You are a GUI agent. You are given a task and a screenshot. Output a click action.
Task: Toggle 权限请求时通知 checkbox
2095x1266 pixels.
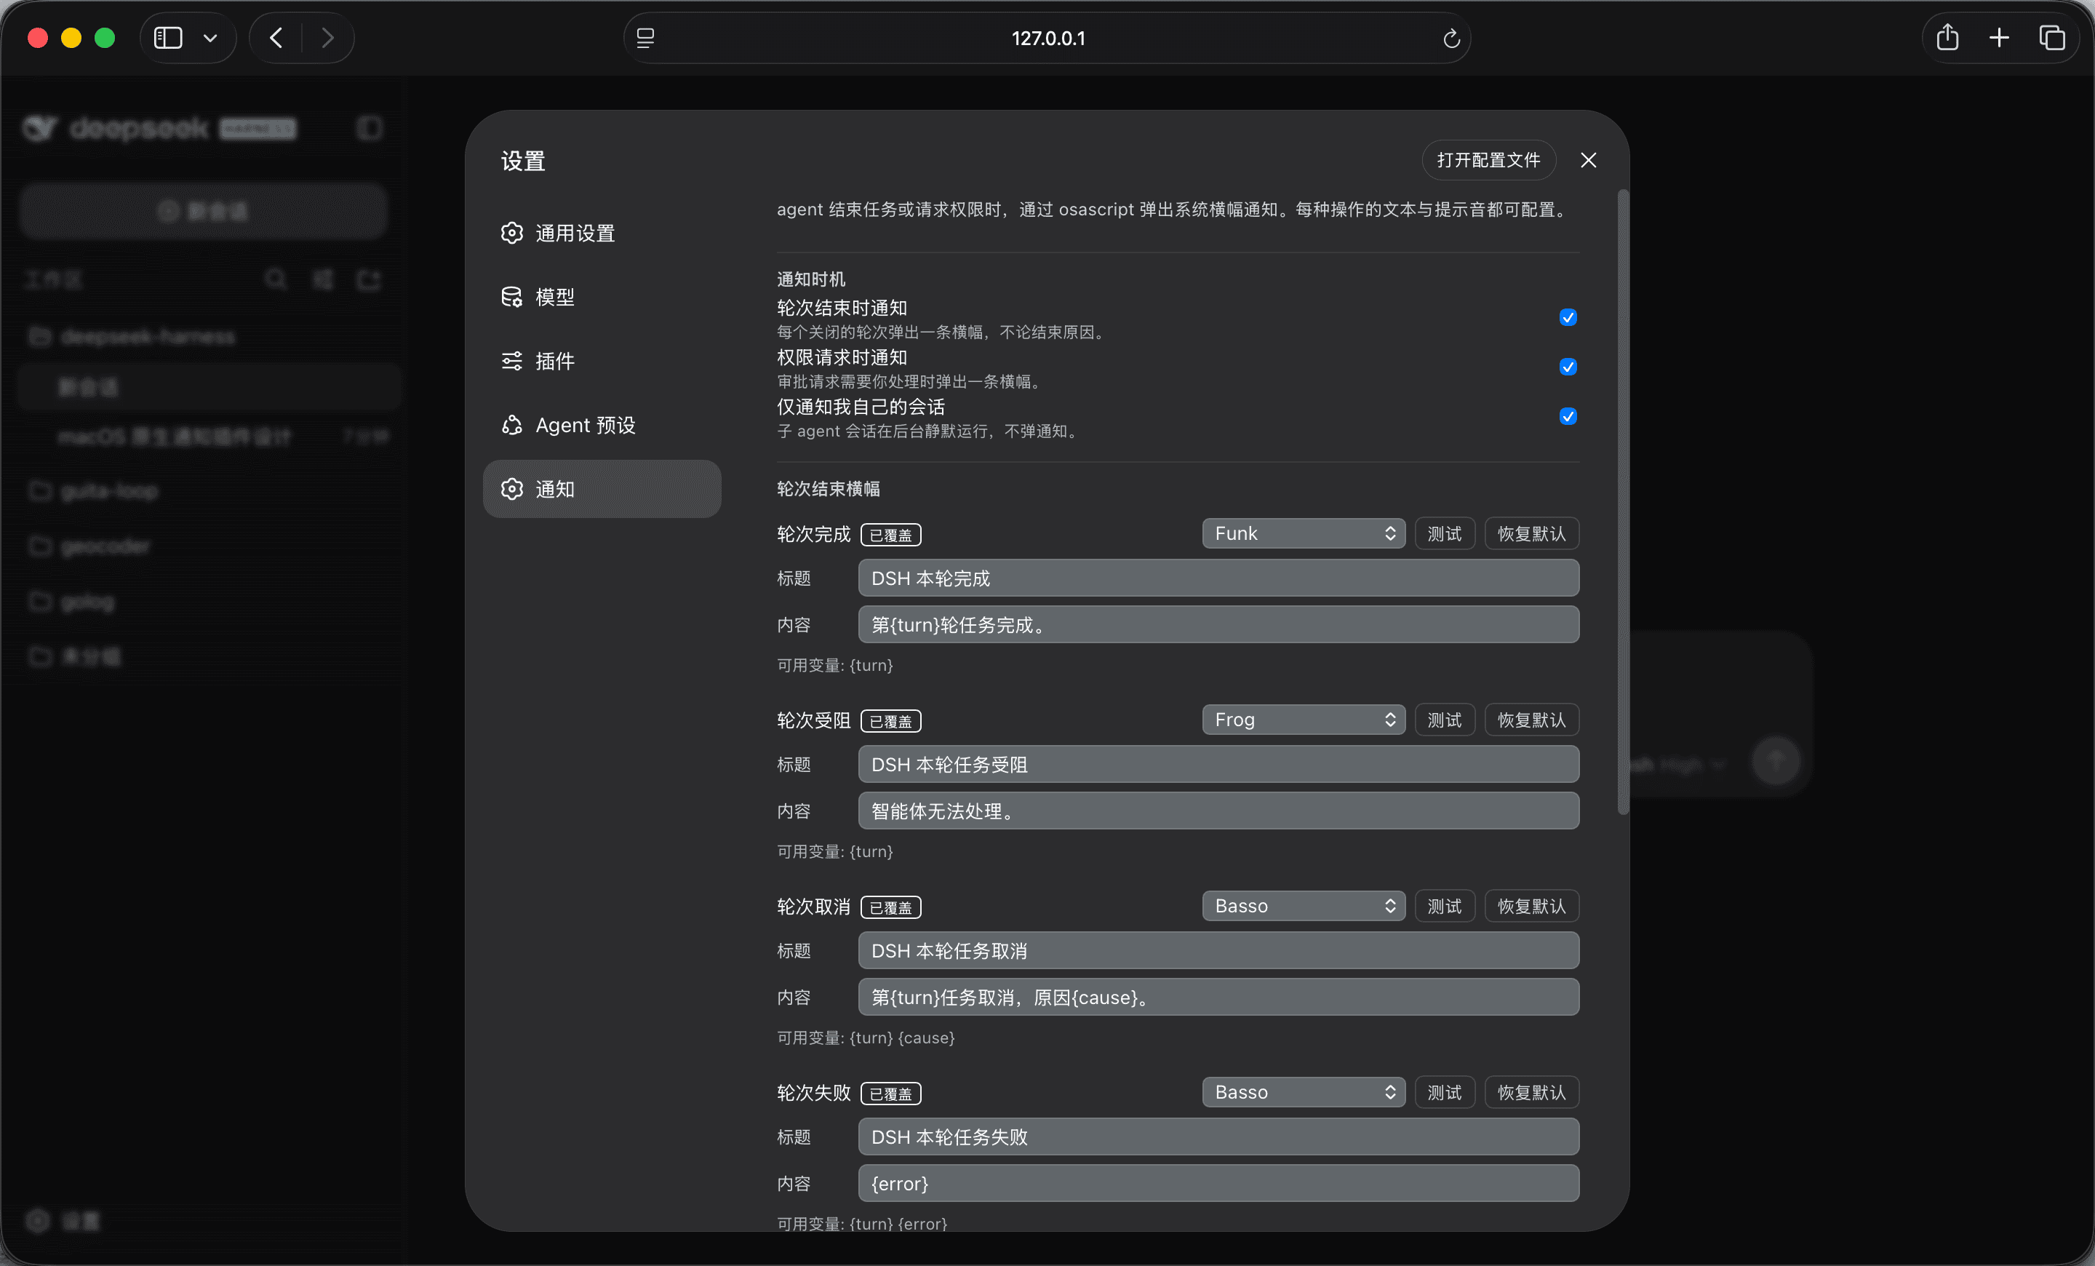coord(1568,367)
